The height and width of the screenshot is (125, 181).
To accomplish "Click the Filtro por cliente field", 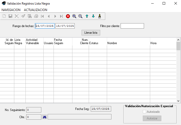I will (x=132, y=26).
